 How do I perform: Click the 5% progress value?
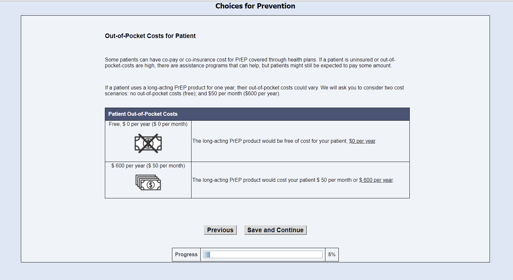(332, 255)
